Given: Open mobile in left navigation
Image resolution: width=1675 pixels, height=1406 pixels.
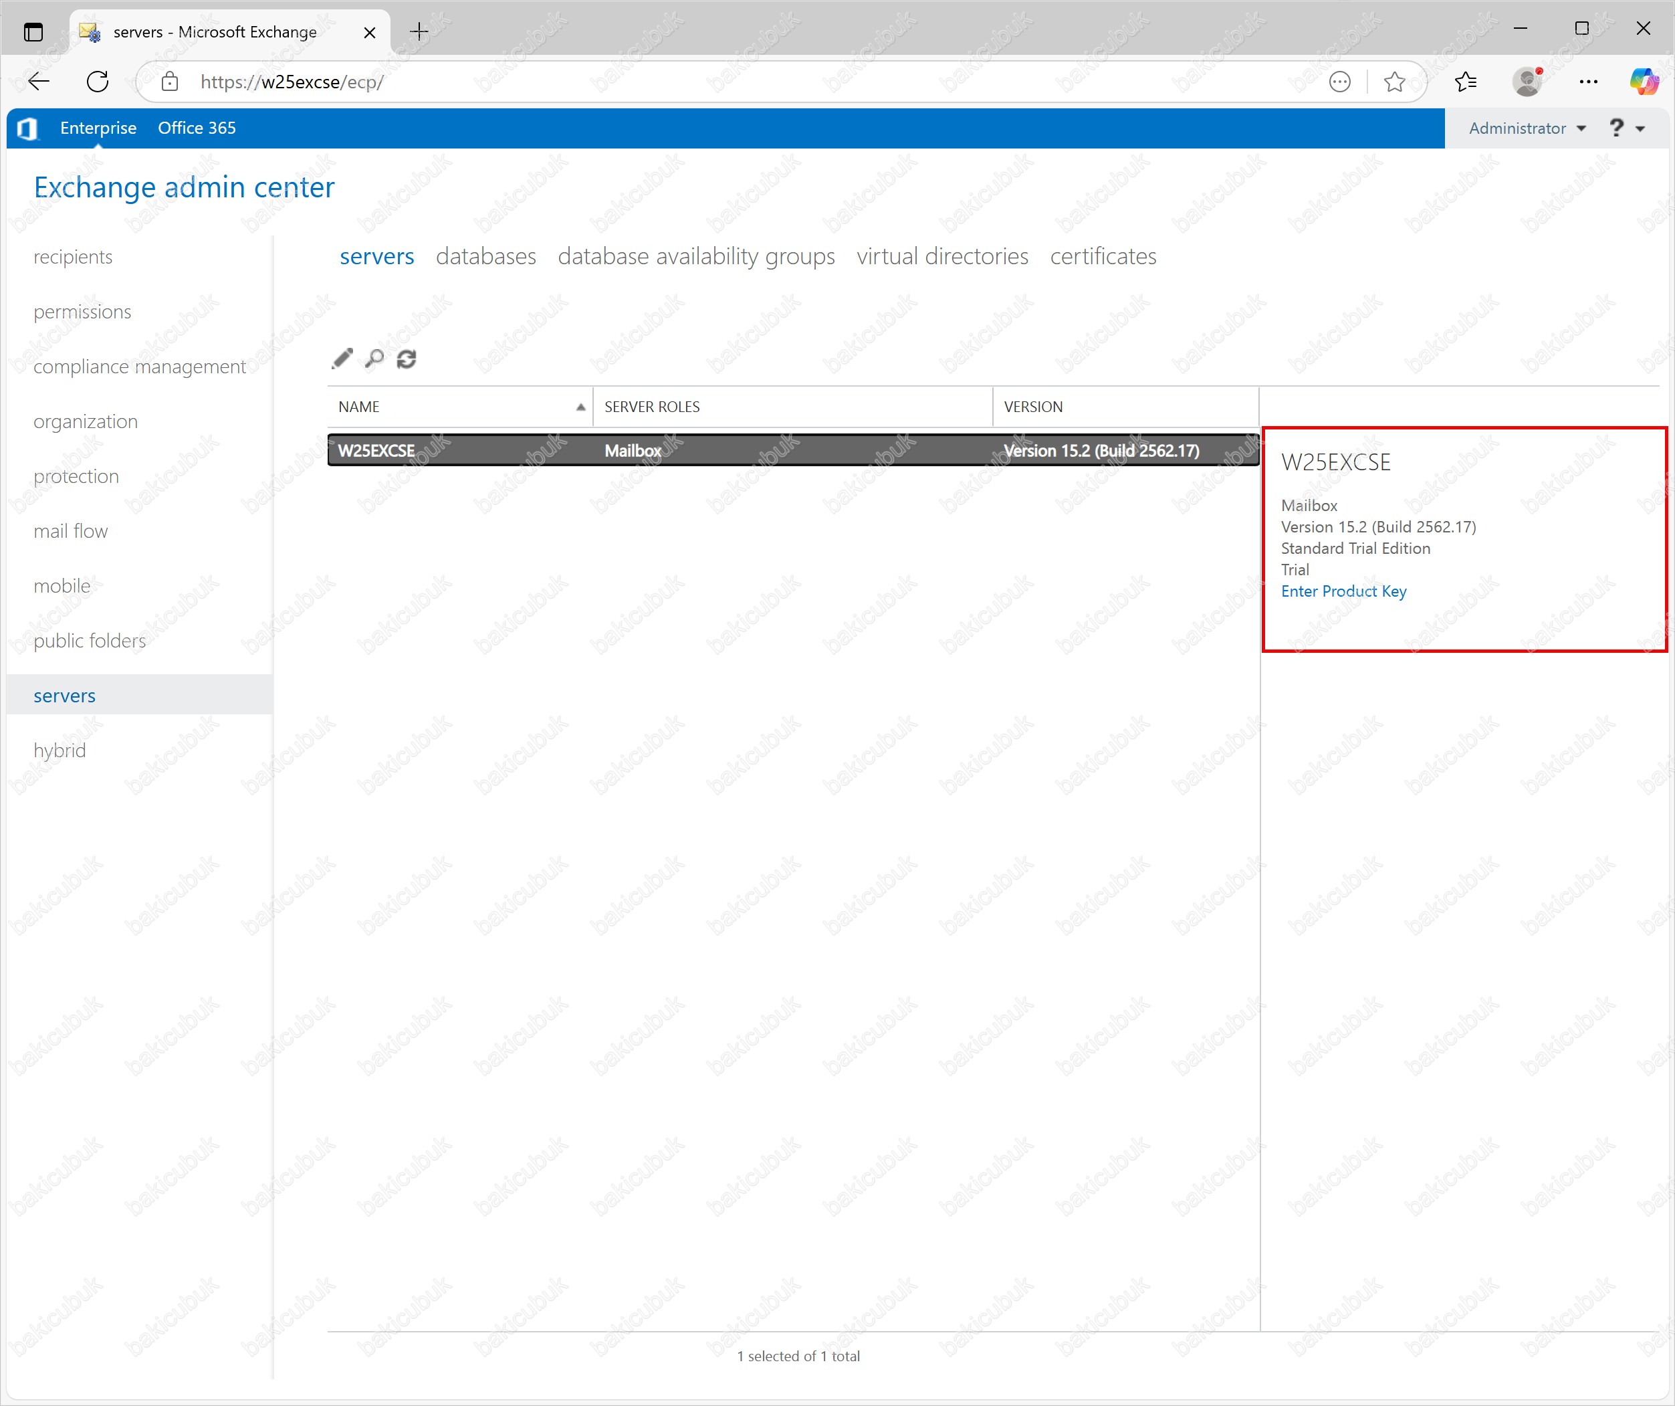Looking at the screenshot, I should pos(62,586).
